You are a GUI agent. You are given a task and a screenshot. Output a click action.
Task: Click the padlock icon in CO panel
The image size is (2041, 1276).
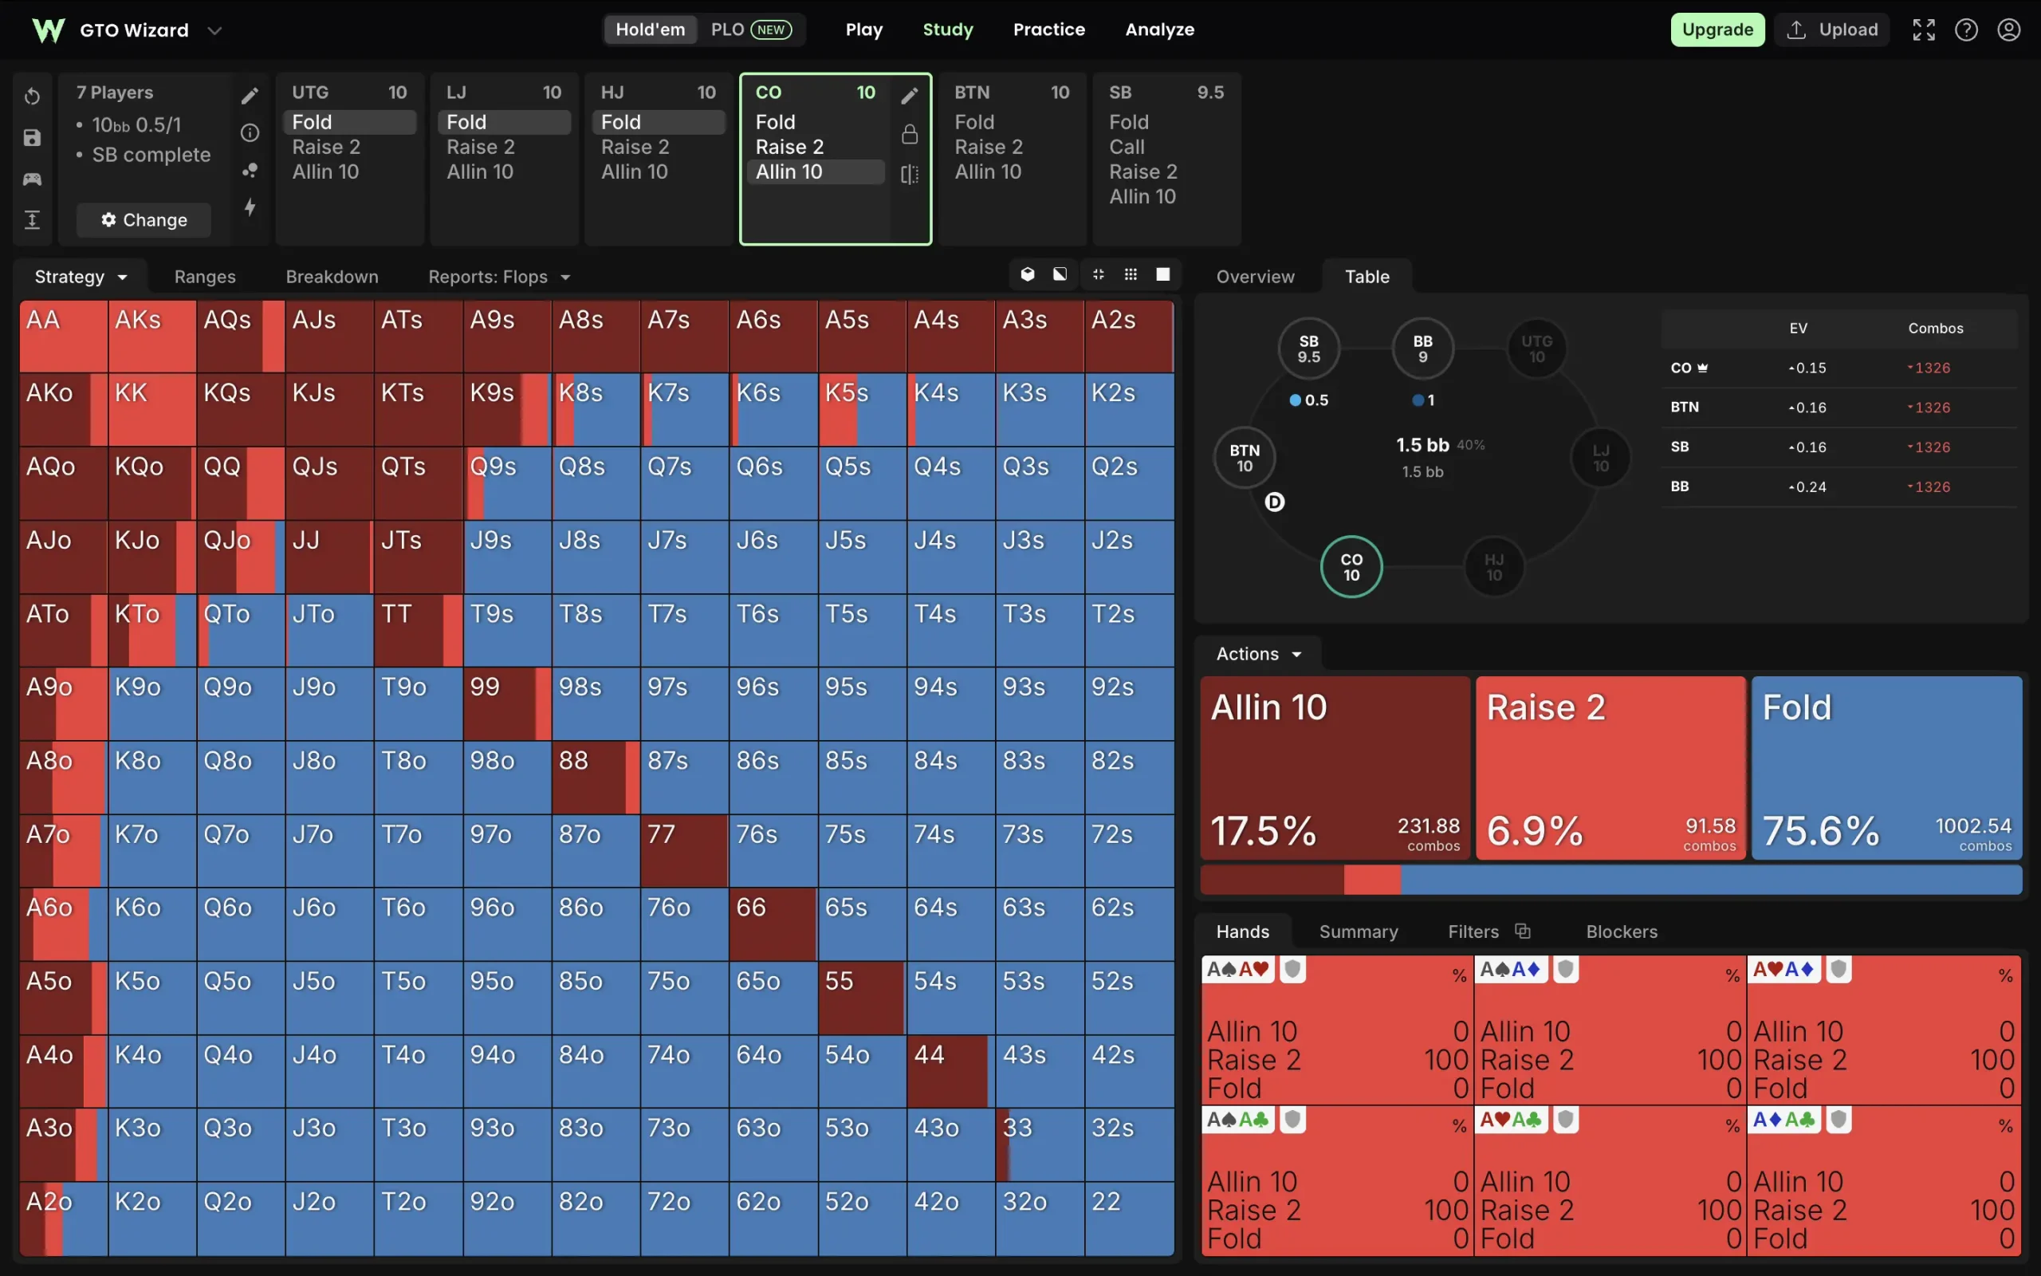[909, 134]
